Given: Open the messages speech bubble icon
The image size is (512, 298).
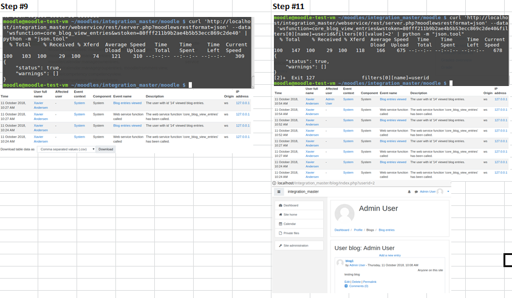Looking at the screenshot, I should click(416, 192).
